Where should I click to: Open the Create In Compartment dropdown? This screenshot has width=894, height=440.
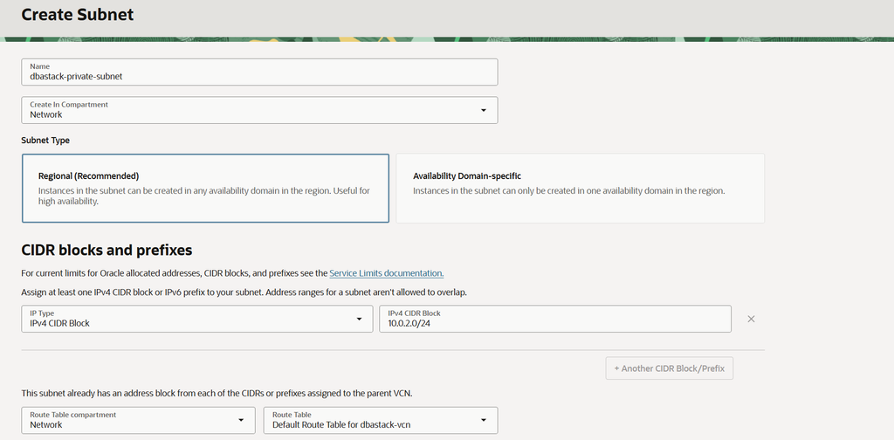[259, 110]
